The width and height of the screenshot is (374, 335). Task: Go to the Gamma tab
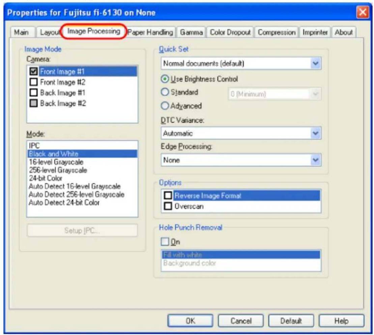191,32
